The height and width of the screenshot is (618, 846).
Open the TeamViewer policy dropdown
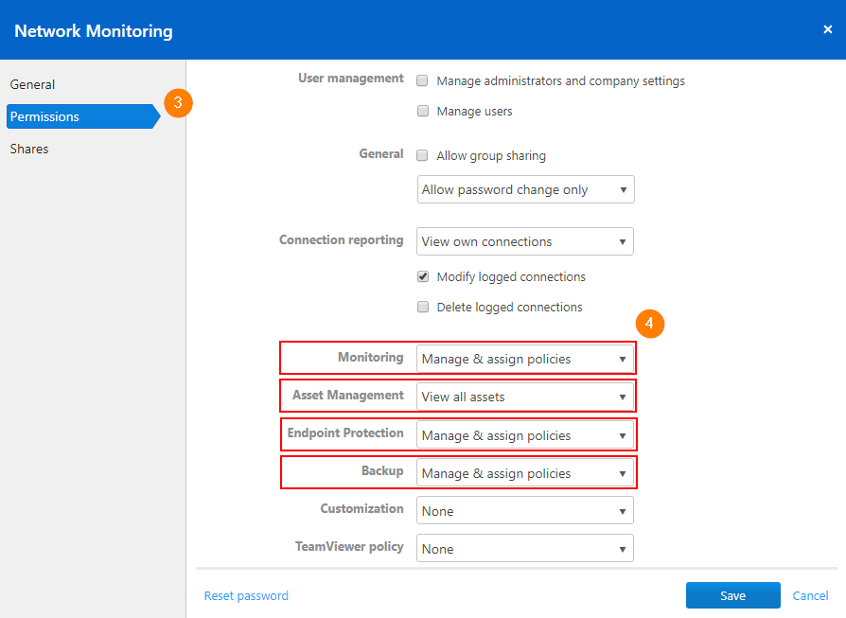click(525, 548)
